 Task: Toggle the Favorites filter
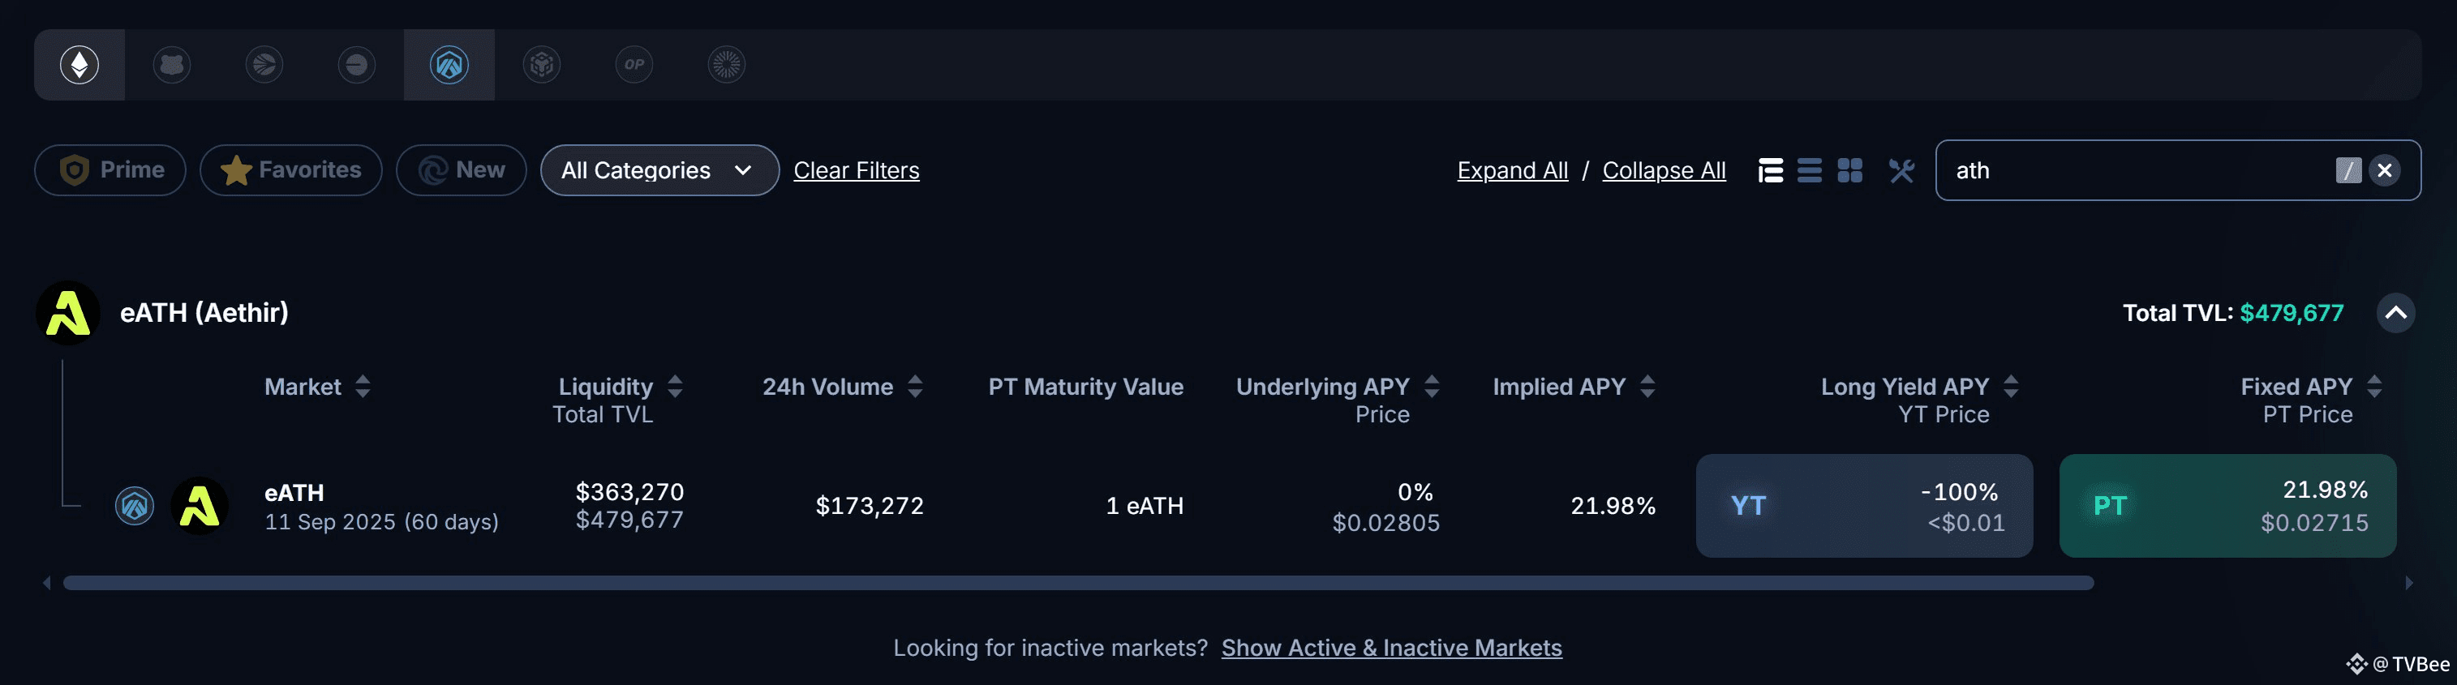291,170
